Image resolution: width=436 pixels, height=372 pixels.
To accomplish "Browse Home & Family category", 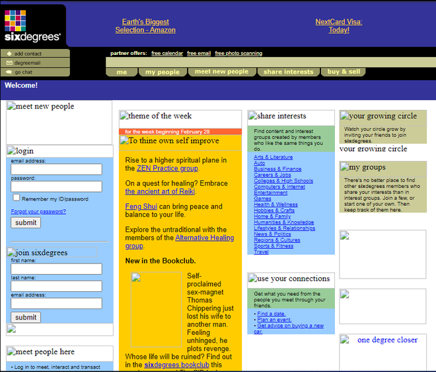I will (272, 216).
